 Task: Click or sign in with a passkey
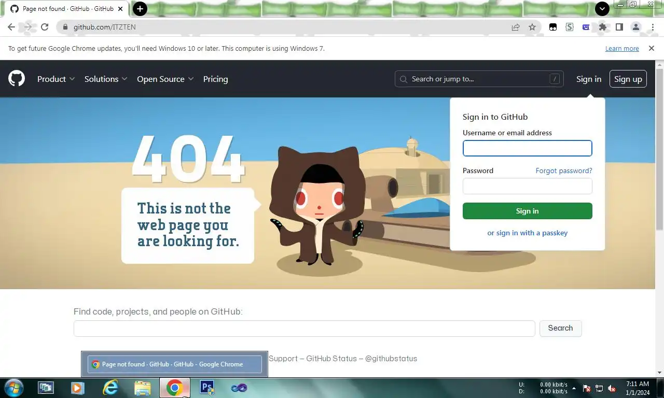point(527,233)
